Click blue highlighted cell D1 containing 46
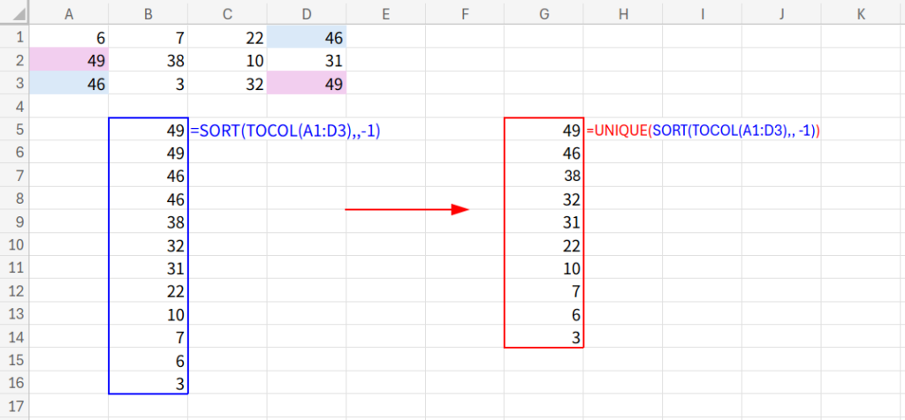The image size is (905, 420). 307,37
